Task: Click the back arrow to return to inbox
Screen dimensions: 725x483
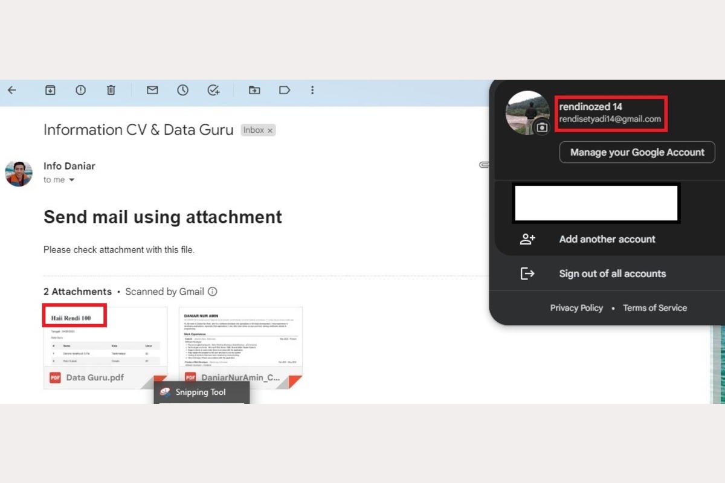Action: [x=12, y=90]
